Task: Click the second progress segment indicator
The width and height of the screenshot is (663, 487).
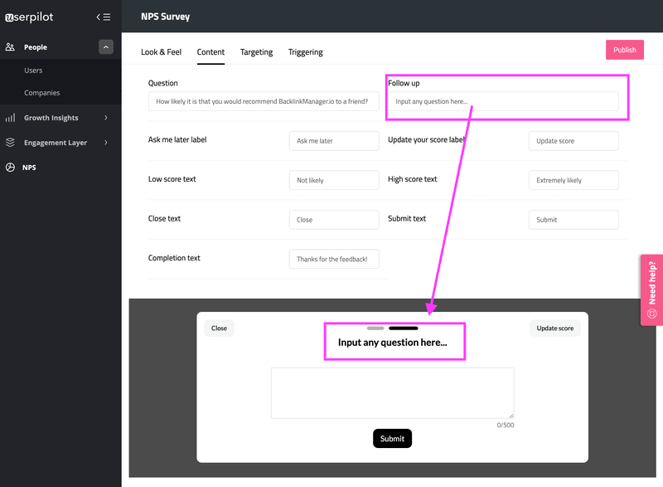Action: [x=404, y=328]
